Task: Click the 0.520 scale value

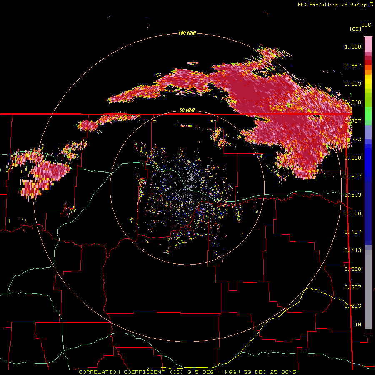Action: pyautogui.click(x=353, y=214)
